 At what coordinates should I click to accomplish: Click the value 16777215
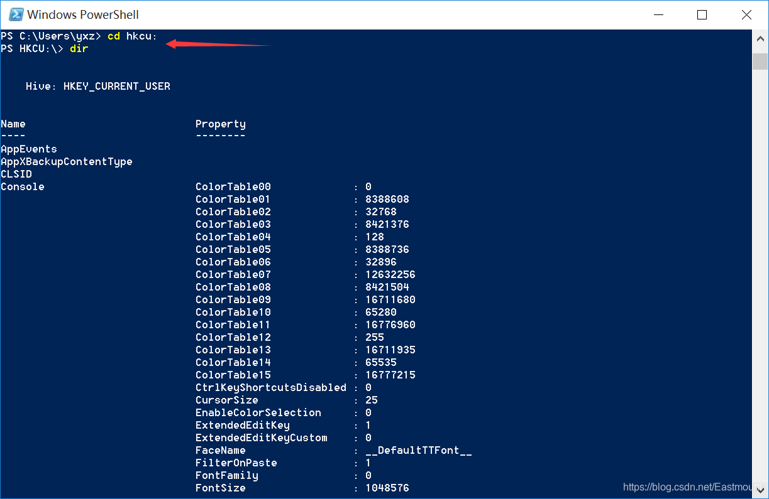click(x=390, y=375)
